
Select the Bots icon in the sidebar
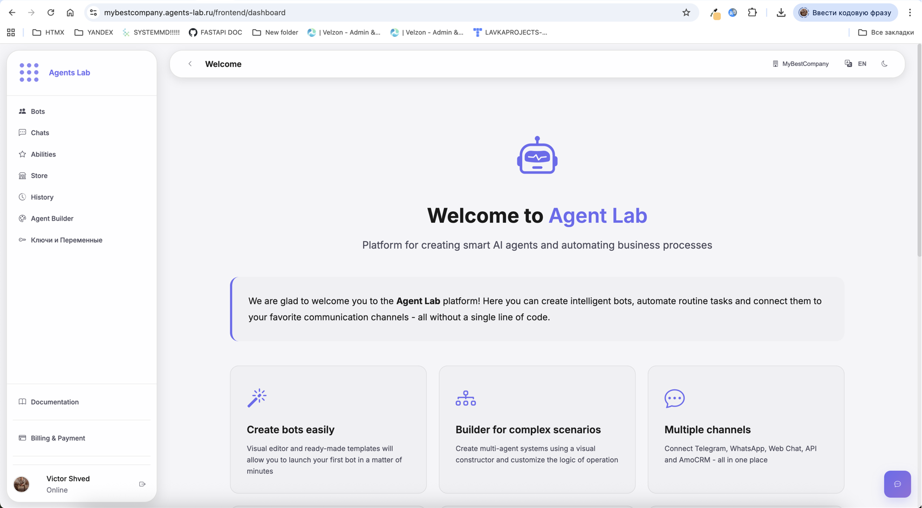22,111
